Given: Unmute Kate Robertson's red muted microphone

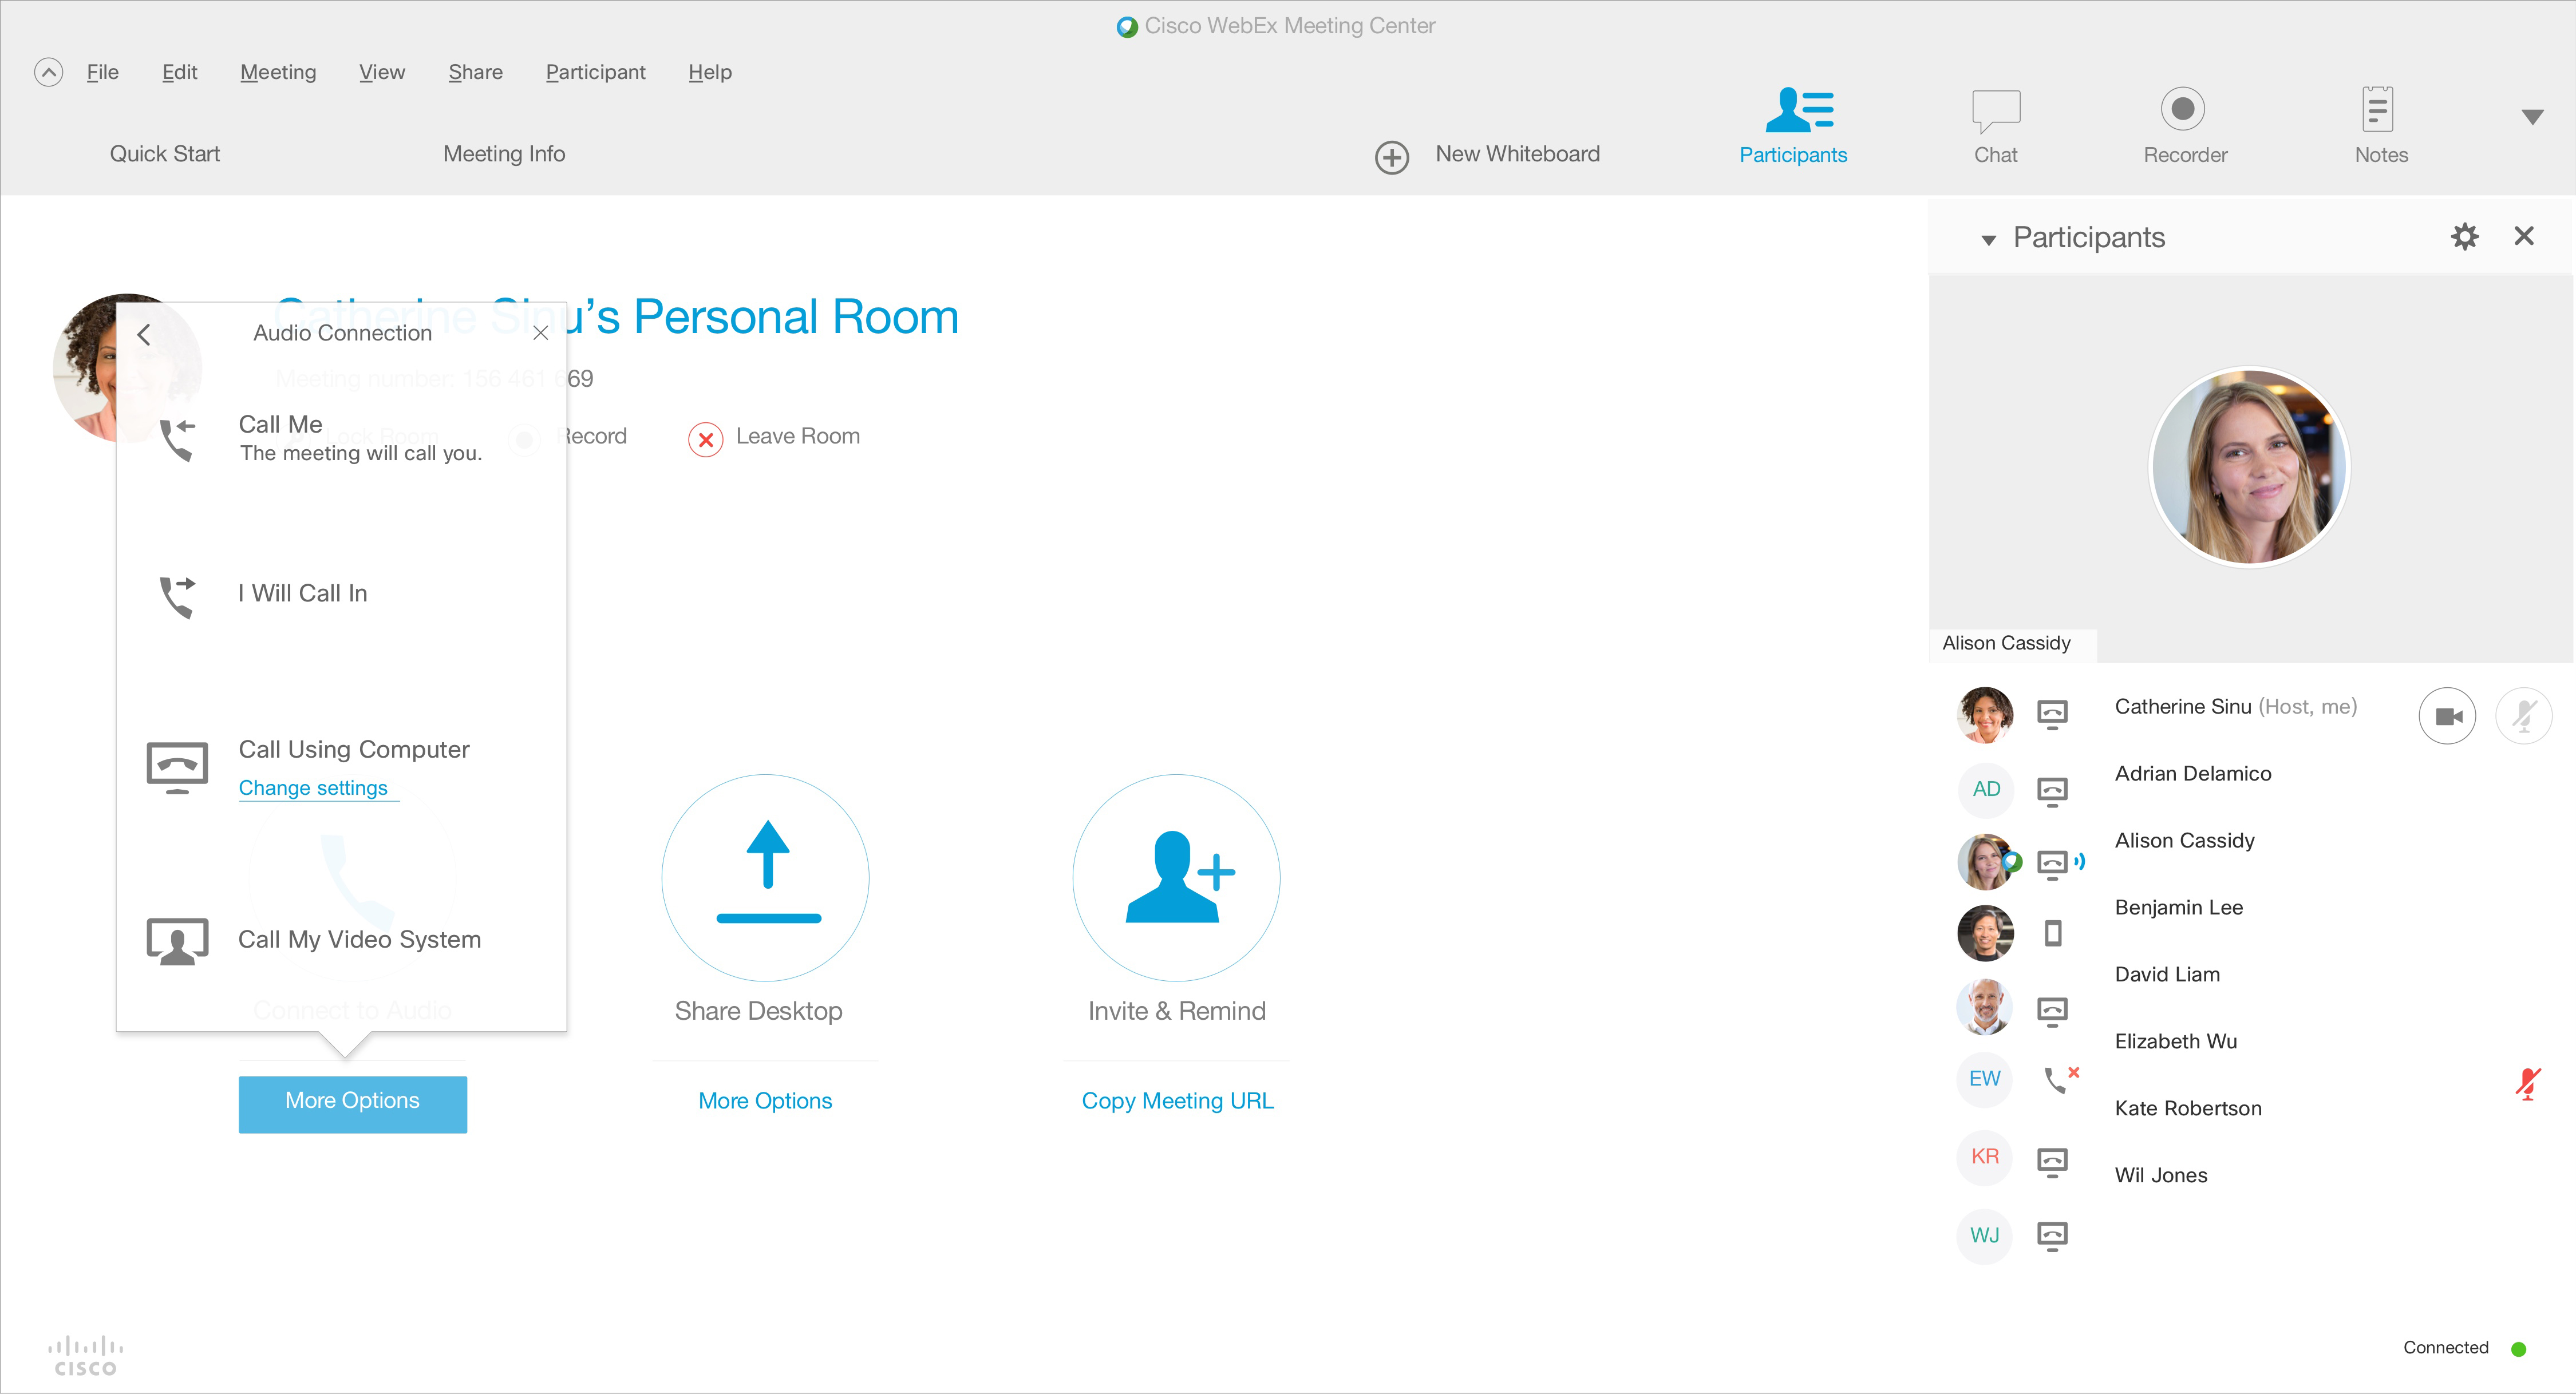Looking at the screenshot, I should 2529,1083.
